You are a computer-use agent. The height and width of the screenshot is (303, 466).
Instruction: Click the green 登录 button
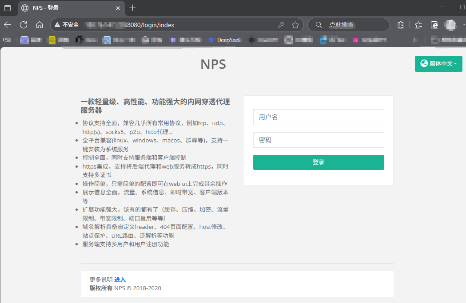point(319,162)
